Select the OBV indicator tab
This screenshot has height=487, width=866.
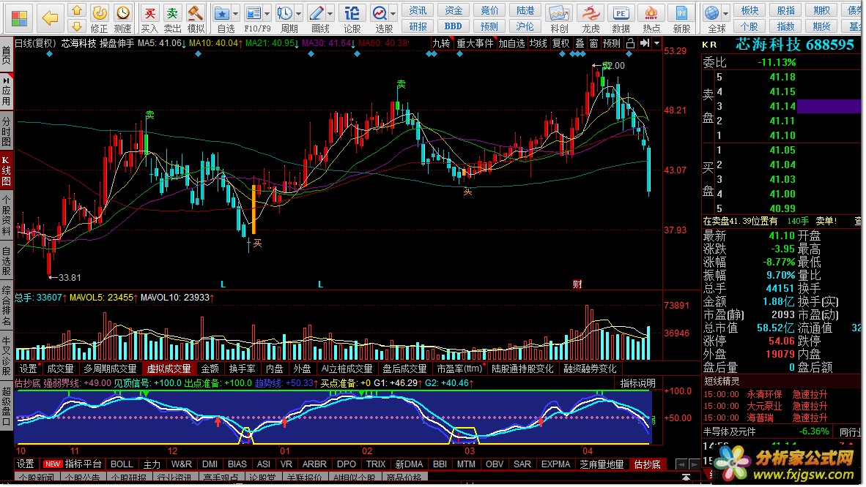pos(495,464)
